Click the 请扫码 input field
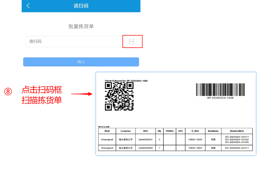 pos(81,42)
